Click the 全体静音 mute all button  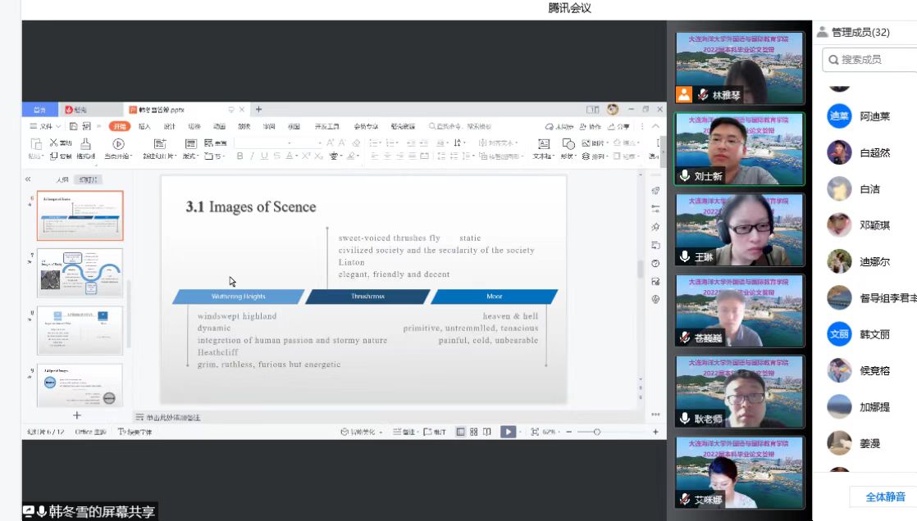coord(885,496)
